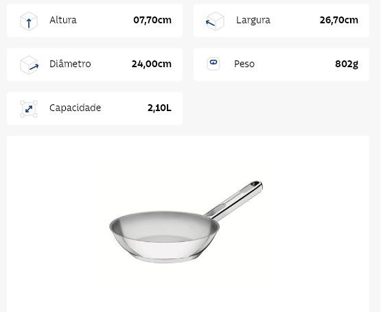This screenshot has height=312, width=381.
Task: Click the frying pan handle in photo
Action: [235, 200]
